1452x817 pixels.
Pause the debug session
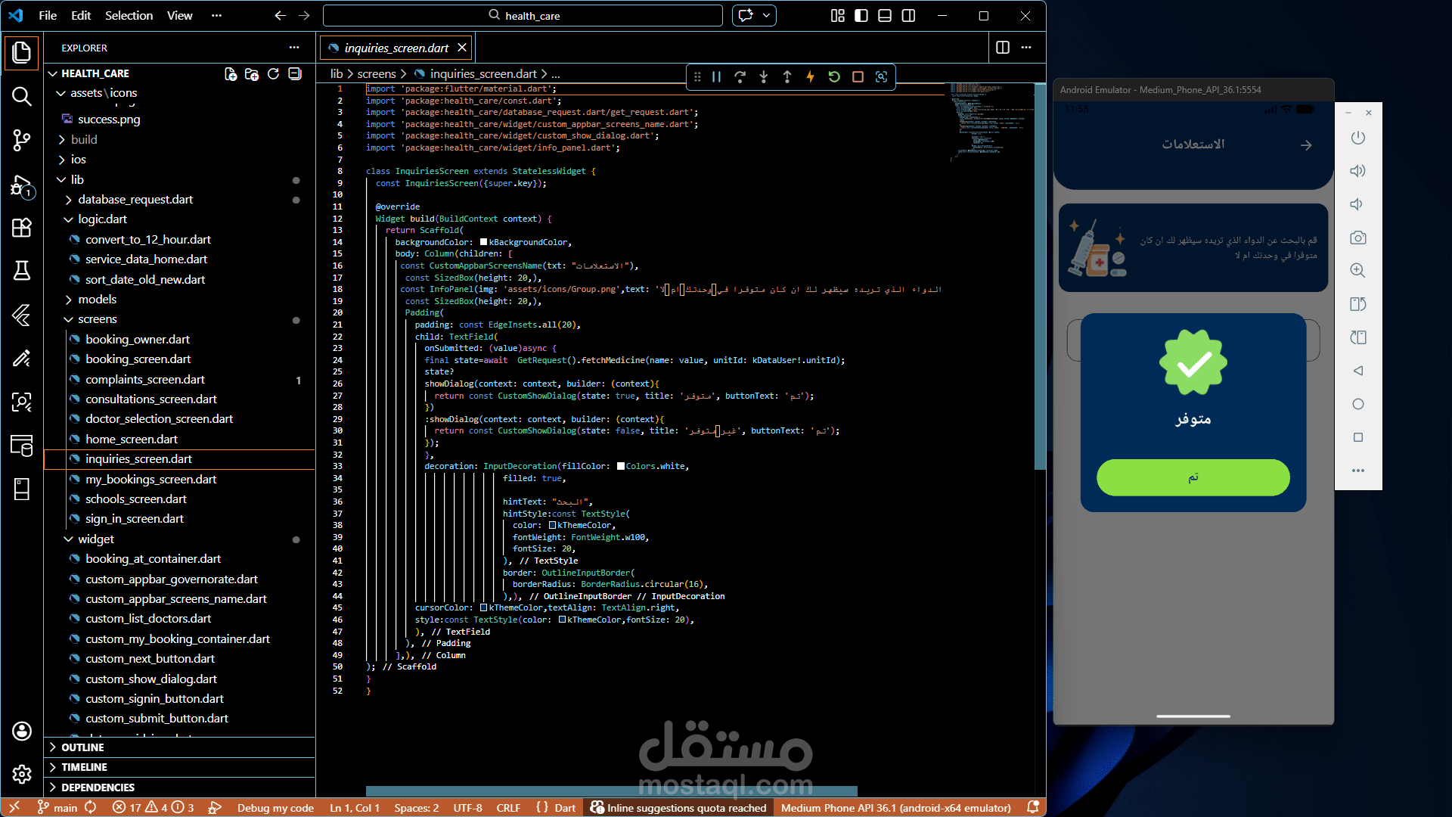pyautogui.click(x=716, y=76)
